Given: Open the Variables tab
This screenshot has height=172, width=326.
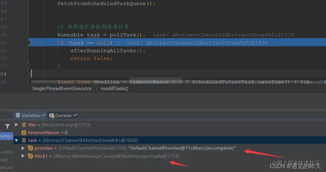Looking at the screenshot, I should point(30,115).
